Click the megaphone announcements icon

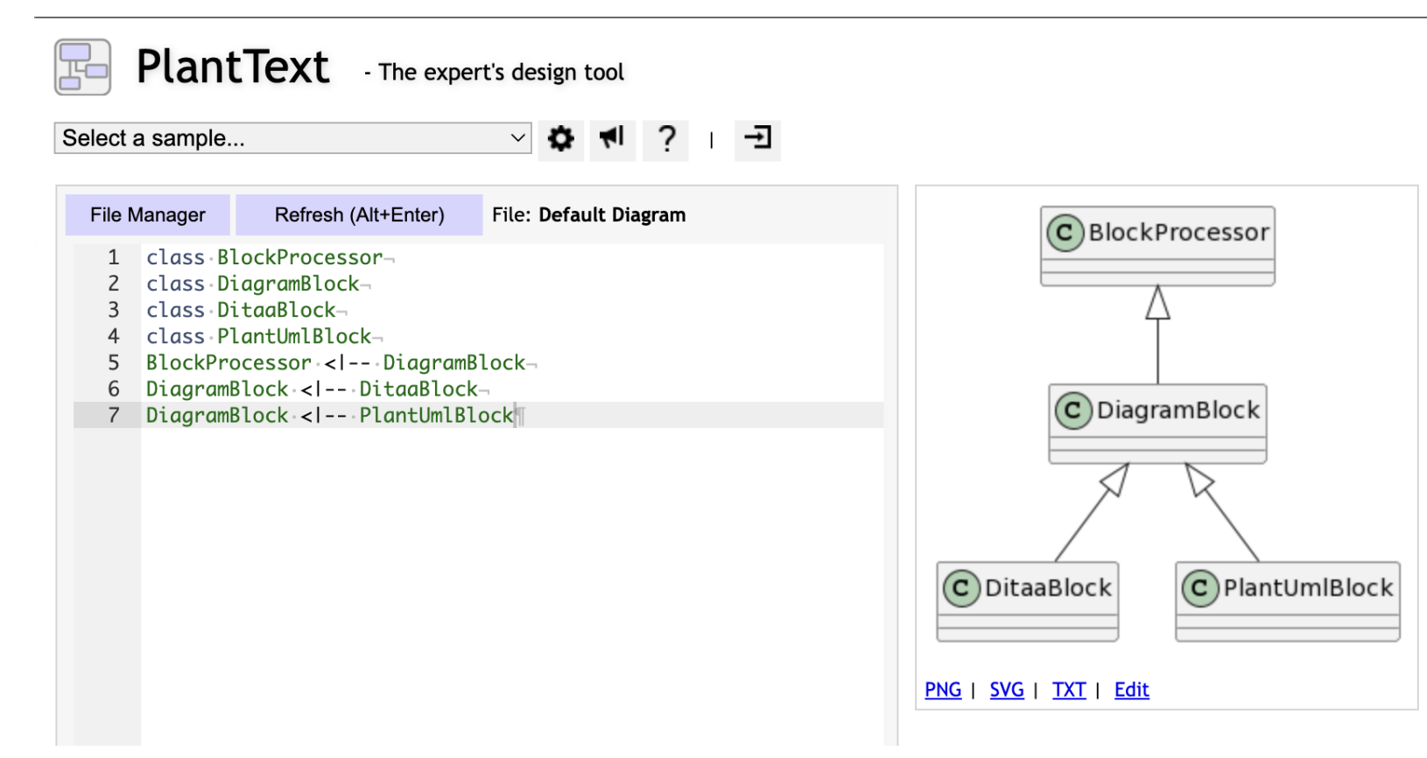click(x=612, y=139)
